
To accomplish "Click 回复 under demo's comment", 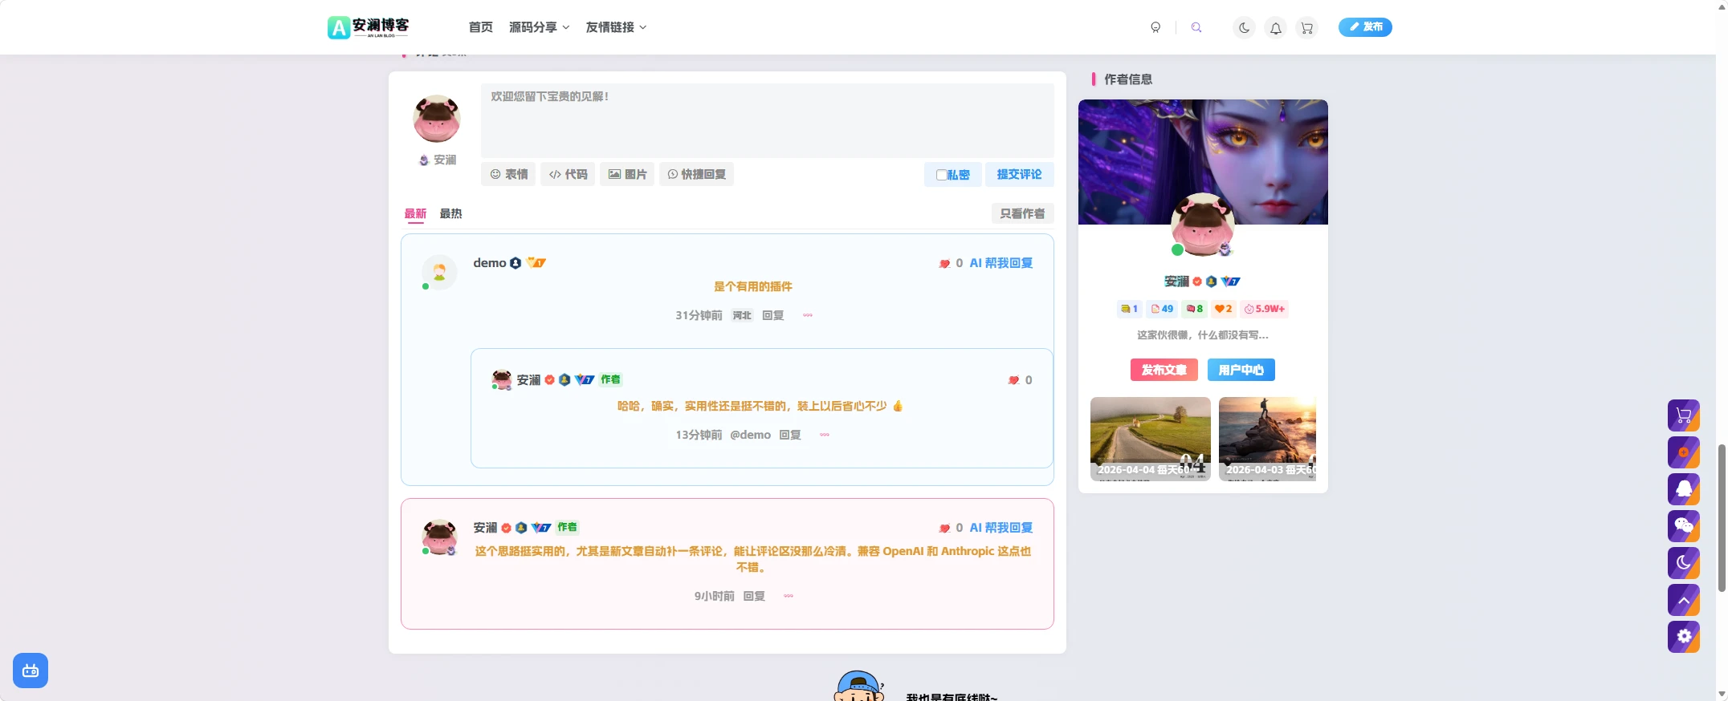I will pos(772,315).
